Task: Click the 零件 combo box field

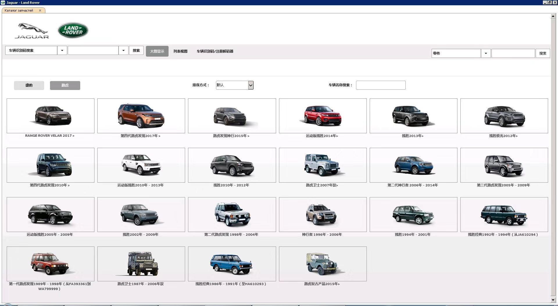Action: [x=456, y=53]
